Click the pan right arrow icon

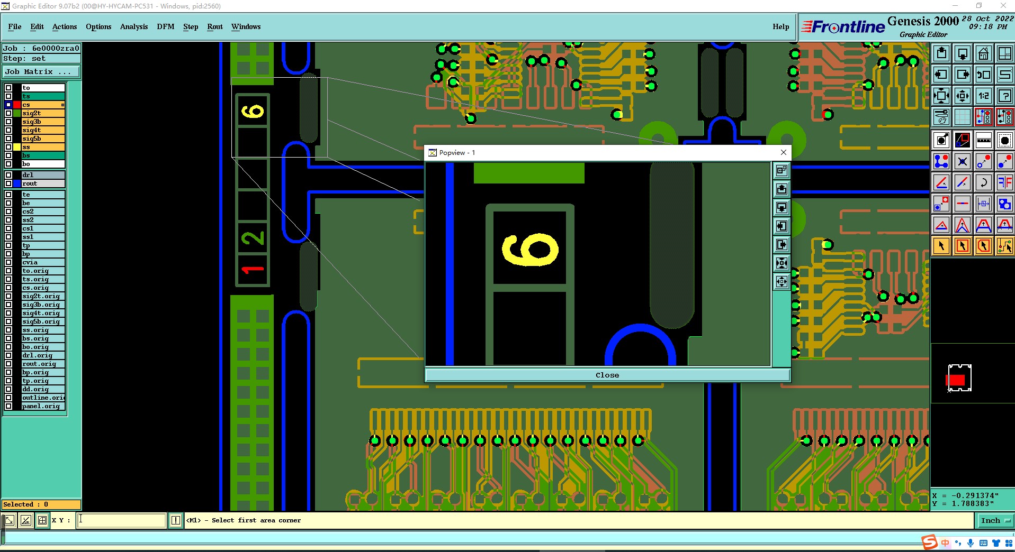click(x=963, y=75)
